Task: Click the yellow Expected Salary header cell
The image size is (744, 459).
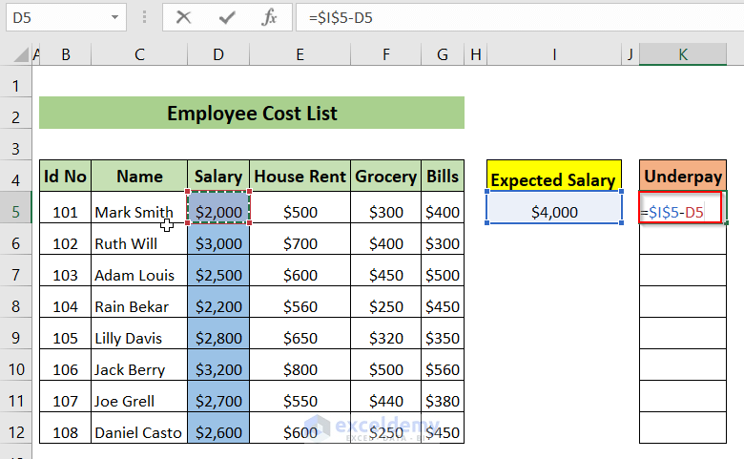Action: 554,177
